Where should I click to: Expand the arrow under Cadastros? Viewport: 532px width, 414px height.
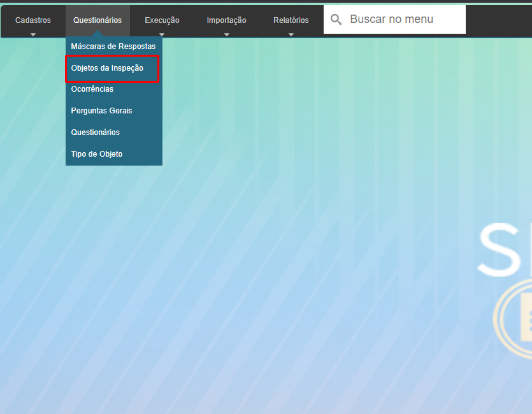coord(33,34)
